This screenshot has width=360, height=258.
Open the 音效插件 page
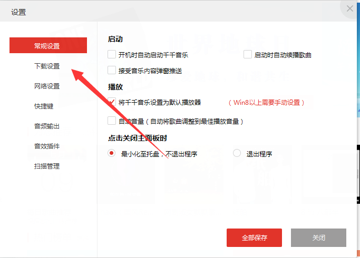(x=47, y=146)
